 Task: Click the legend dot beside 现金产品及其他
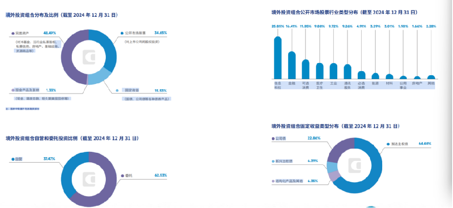click(12, 90)
